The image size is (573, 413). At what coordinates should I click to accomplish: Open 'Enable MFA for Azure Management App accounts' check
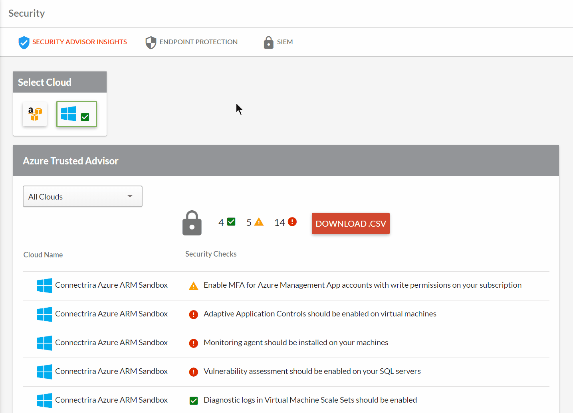point(363,285)
